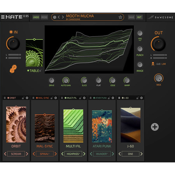Open the SCREAM mode dropdown
The width and height of the screenshot is (175, 175).
(16, 154)
